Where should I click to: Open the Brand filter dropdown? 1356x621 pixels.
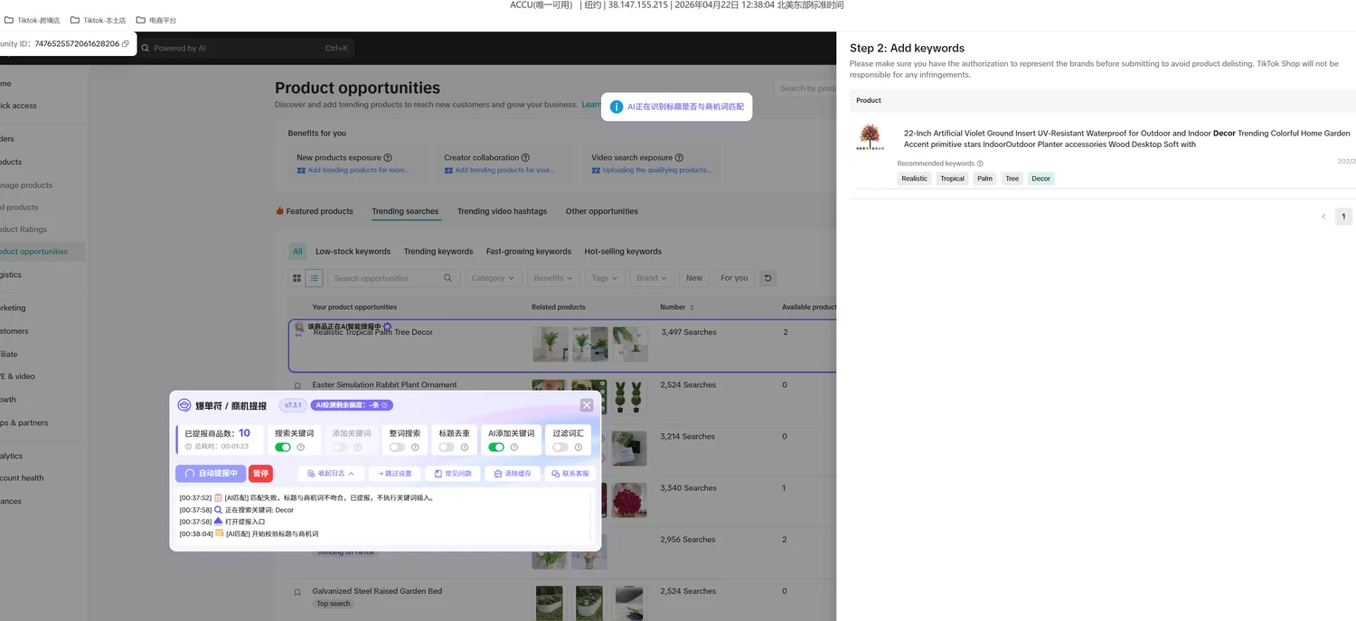(x=652, y=278)
